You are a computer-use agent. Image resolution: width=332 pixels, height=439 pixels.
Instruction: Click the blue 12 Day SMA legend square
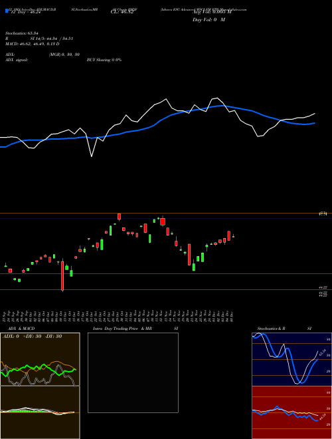[7, 11]
